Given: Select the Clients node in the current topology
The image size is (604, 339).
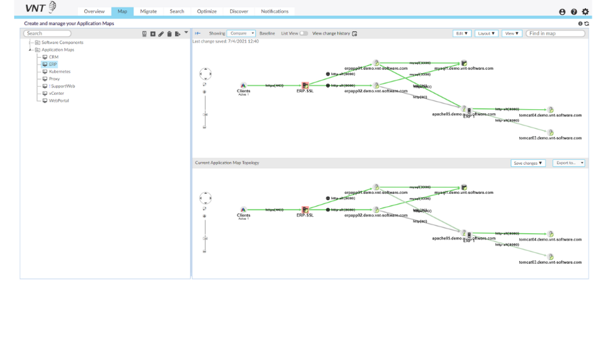Looking at the screenshot, I should 243,210.
